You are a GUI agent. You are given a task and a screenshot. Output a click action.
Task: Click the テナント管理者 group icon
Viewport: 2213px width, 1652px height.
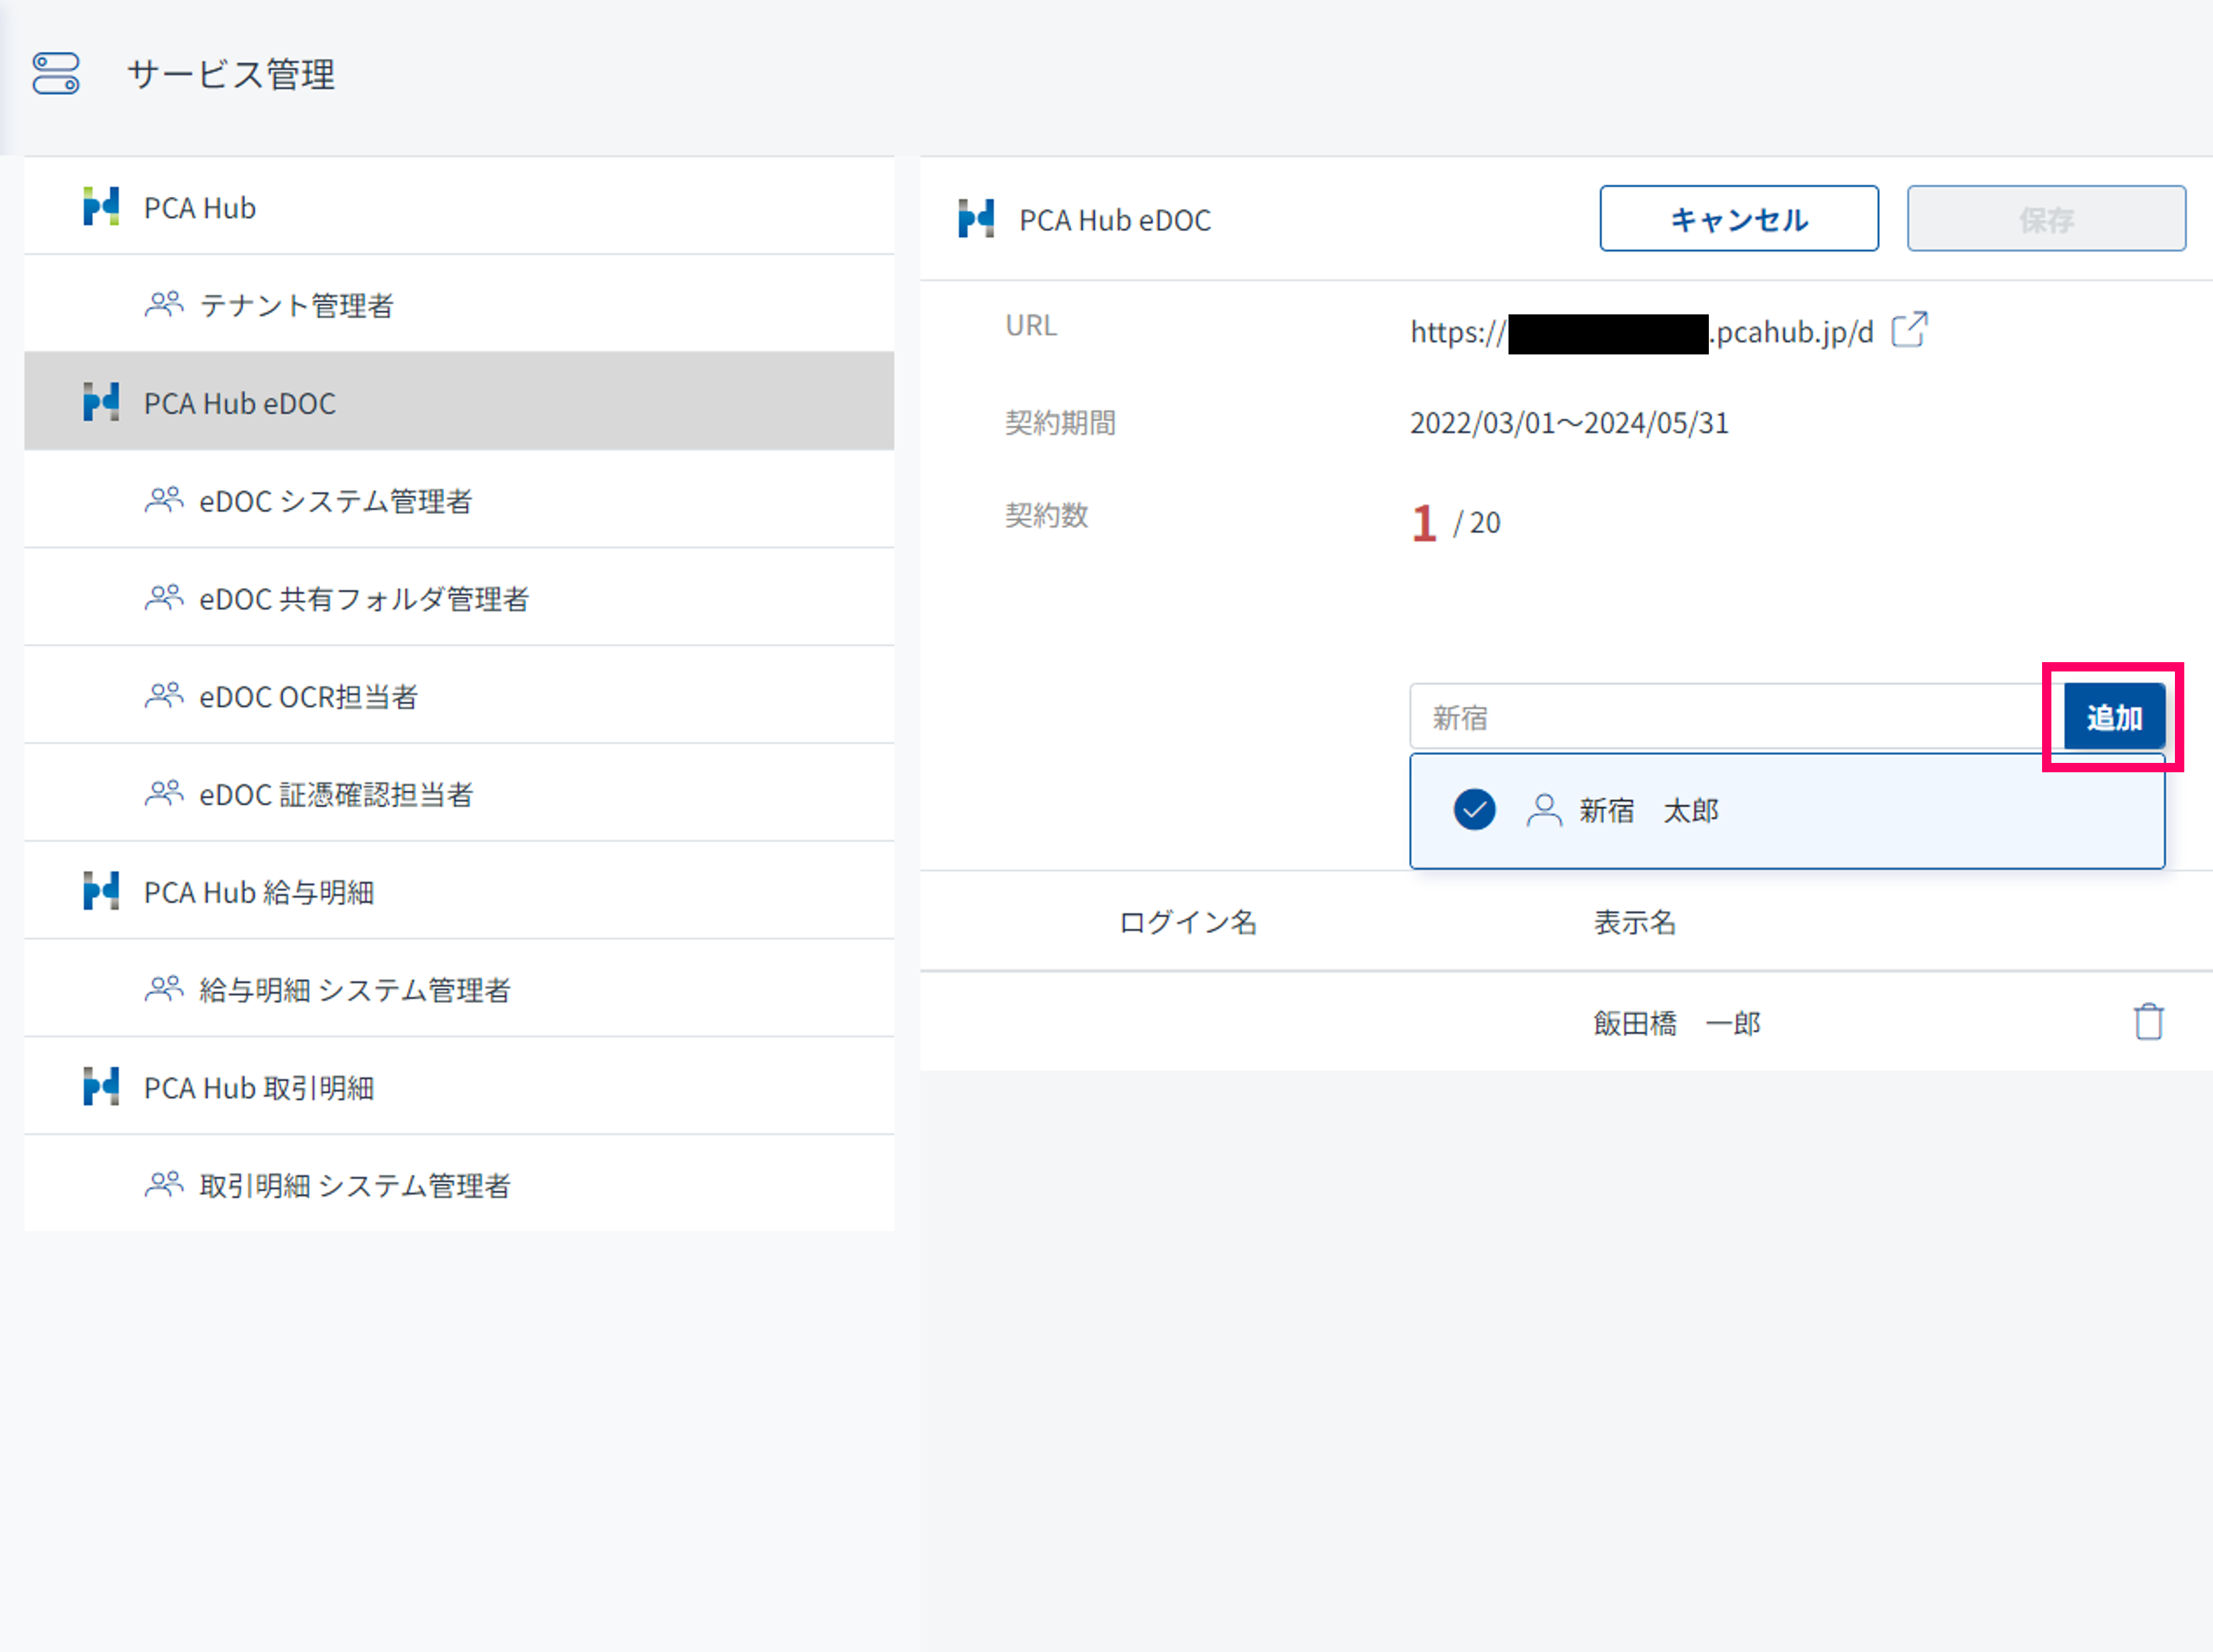[164, 304]
